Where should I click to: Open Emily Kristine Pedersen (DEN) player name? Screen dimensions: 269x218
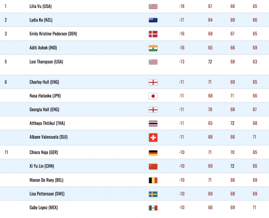pyautogui.click(x=53, y=34)
